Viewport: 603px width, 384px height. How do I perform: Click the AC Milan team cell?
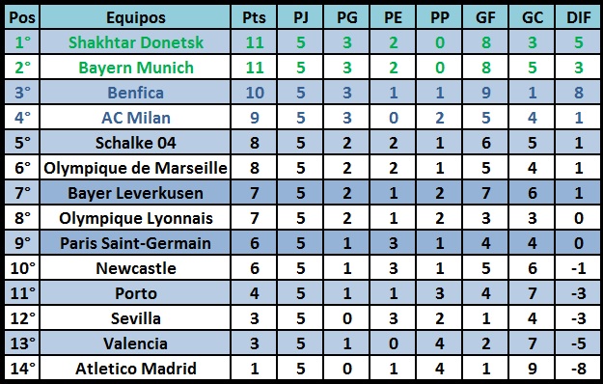pos(135,118)
